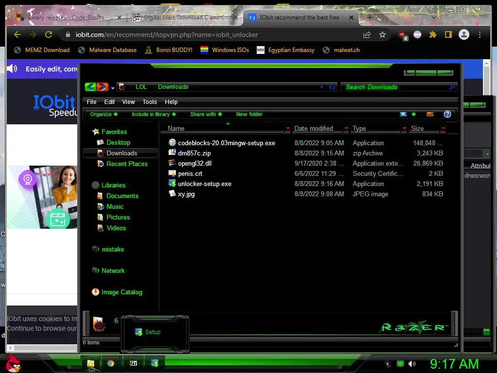Click LOL in the address breadcrumb
Image resolution: width=497 pixels, height=373 pixels.
coord(141,87)
